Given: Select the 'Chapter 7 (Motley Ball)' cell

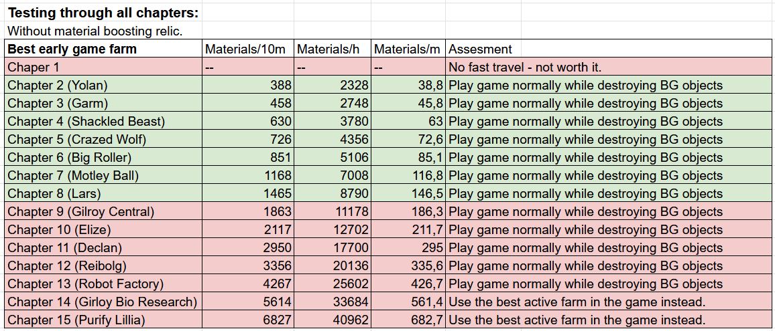Looking at the screenshot, I should (73, 175).
